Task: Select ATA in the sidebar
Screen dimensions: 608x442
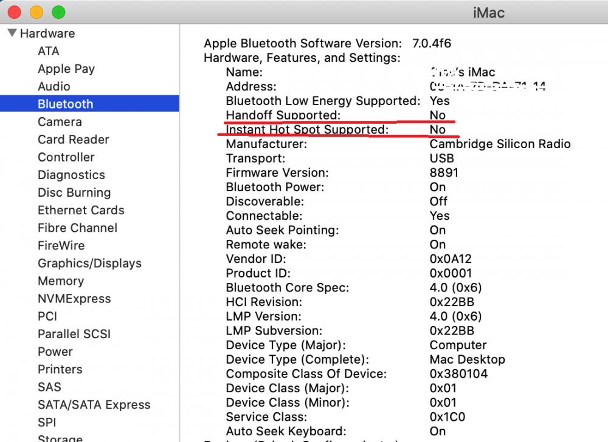Action: click(49, 51)
